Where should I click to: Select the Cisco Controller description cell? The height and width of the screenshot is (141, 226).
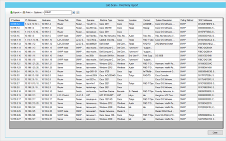tap(167, 76)
